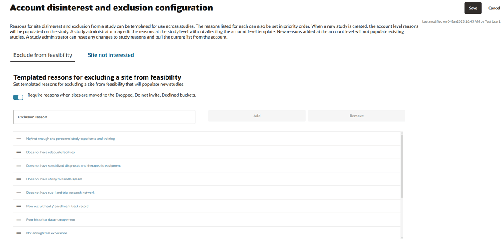Image resolution: width=504 pixels, height=242 pixels.
Task: Grab the handle icon next to 'Does not have ability to handle IP/FPP'
Action: tap(18, 179)
